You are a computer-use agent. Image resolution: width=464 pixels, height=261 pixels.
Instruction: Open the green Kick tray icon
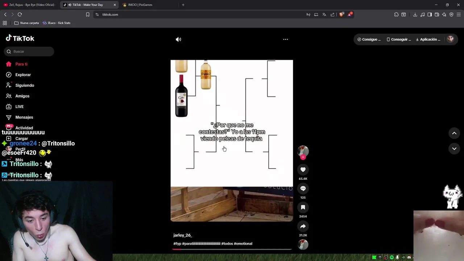click(x=374, y=257)
